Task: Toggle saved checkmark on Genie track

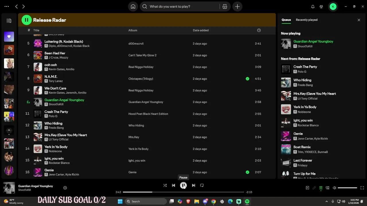Action: tap(247, 172)
